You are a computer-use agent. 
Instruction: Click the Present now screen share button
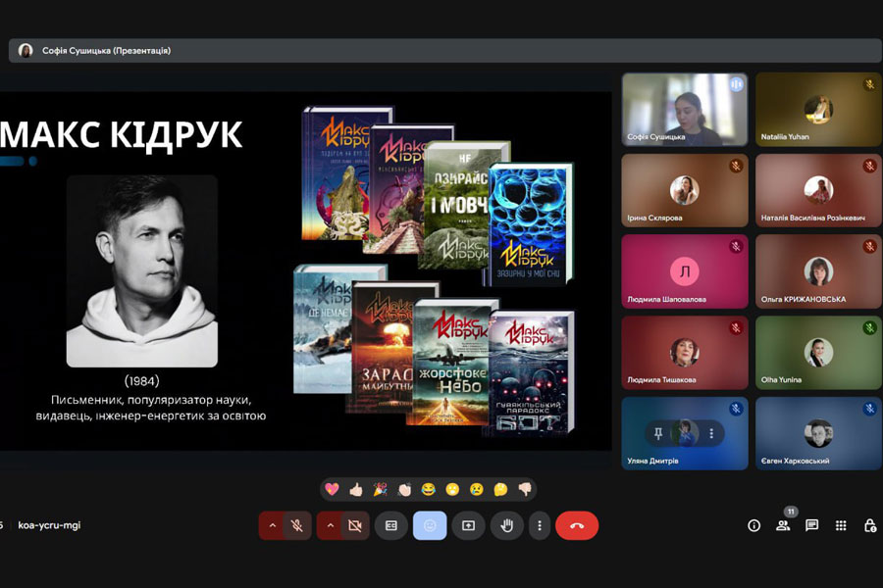coord(468,525)
